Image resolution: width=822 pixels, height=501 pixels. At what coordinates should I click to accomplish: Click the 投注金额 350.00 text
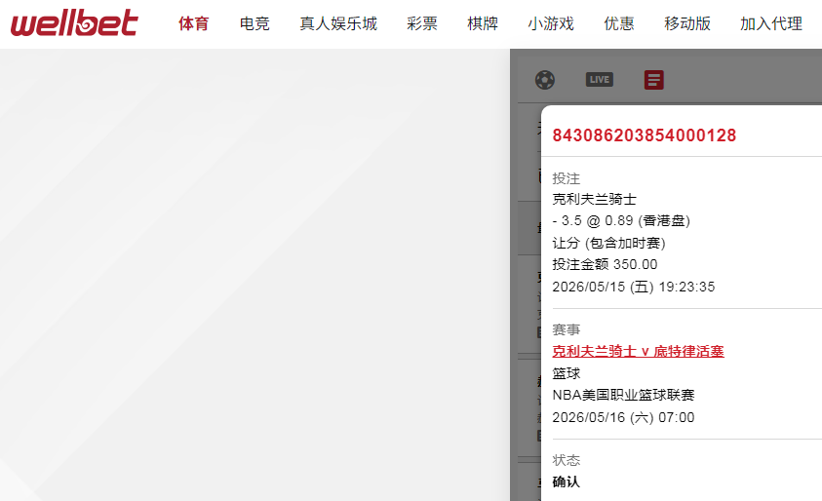(605, 264)
